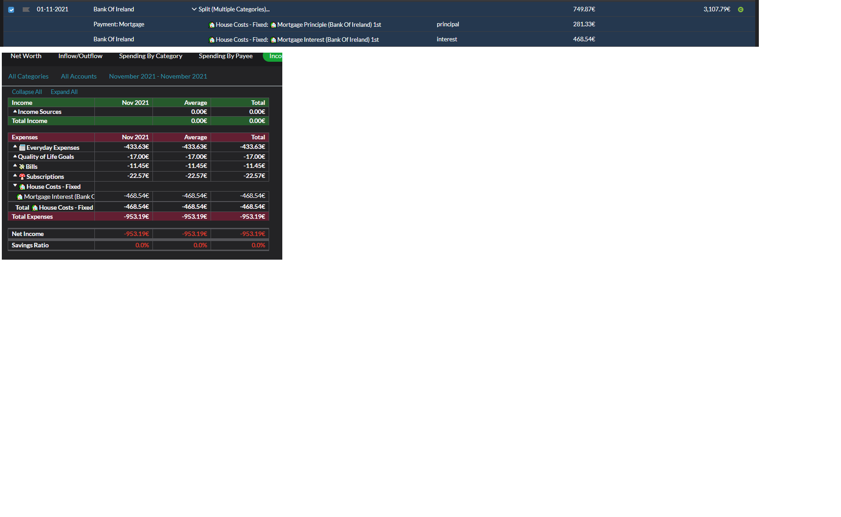Click the Subscriptions mushroom icon

click(x=22, y=177)
